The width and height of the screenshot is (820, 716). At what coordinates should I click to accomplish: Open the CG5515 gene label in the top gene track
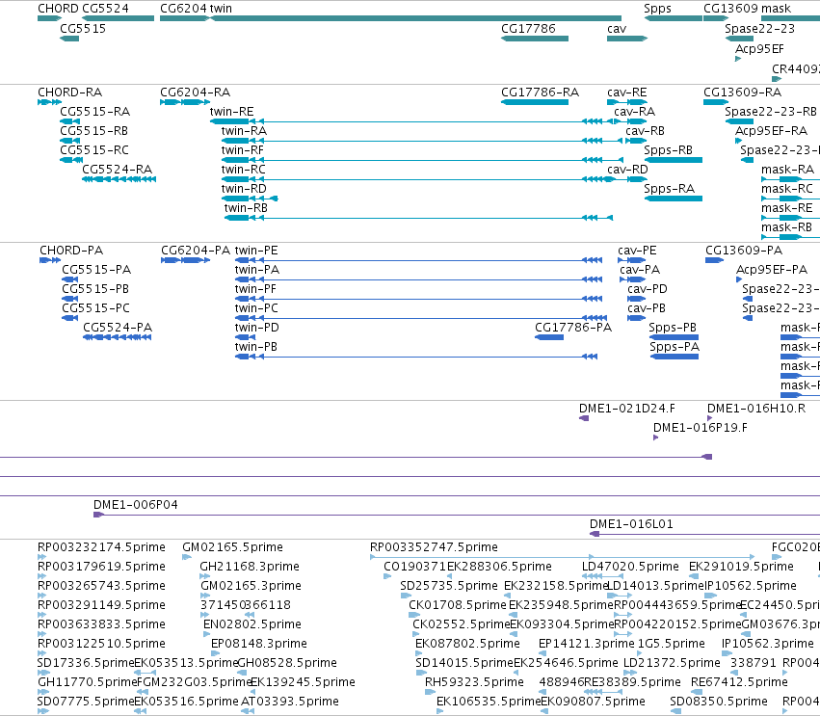[83, 29]
